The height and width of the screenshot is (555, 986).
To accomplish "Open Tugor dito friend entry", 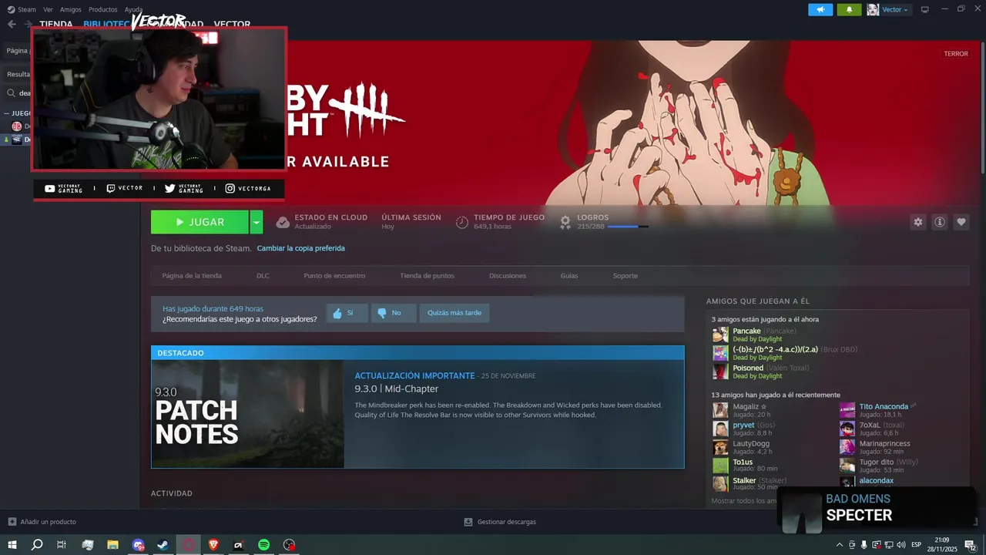I will pos(877,462).
